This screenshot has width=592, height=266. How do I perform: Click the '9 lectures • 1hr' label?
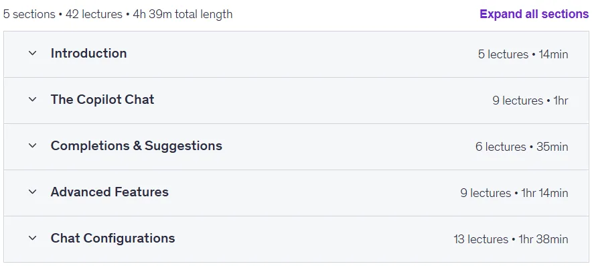pyautogui.click(x=530, y=101)
